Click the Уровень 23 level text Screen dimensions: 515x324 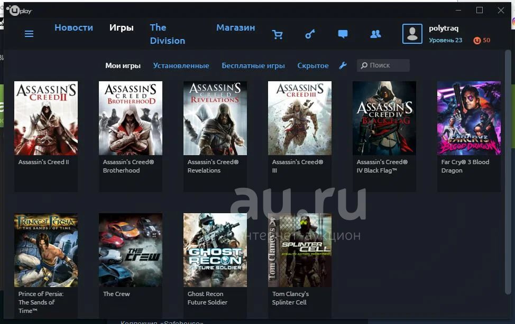pyautogui.click(x=445, y=40)
